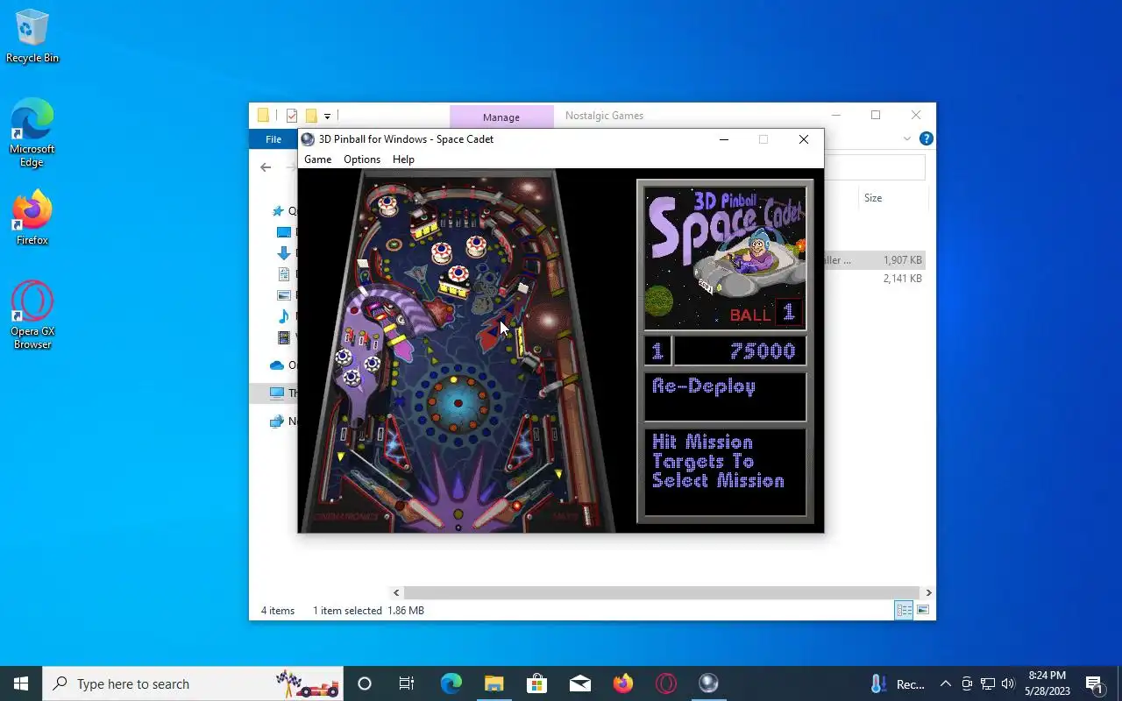Screen dimensions: 1122x701
Task: Select This PC icon in navigation pane
Action: (277, 393)
